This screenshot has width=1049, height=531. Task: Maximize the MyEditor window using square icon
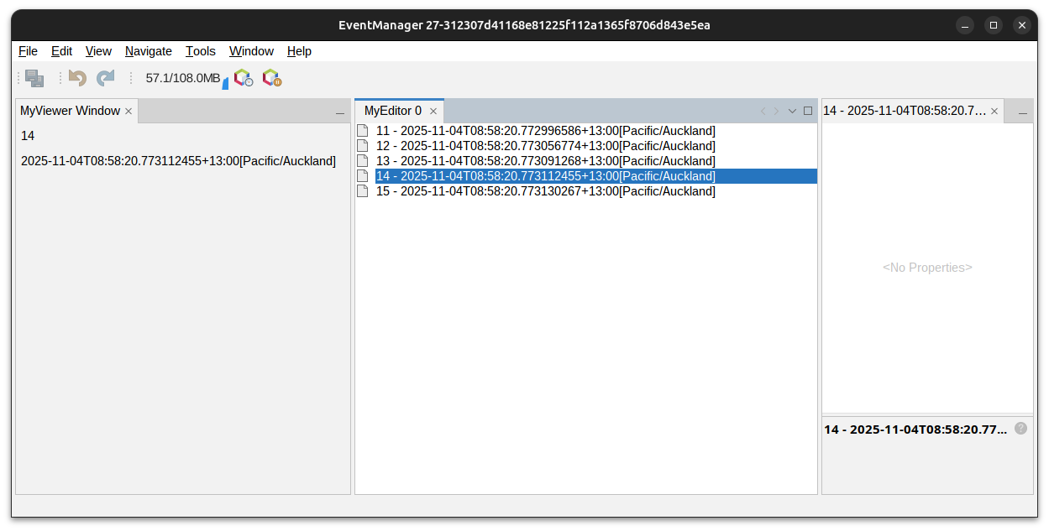click(x=808, y=111)
